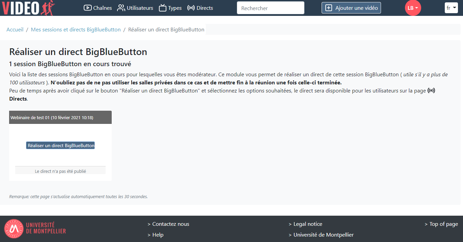Open the Types navigation item

point(175,8)
